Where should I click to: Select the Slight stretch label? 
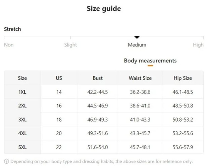(70, 45)
